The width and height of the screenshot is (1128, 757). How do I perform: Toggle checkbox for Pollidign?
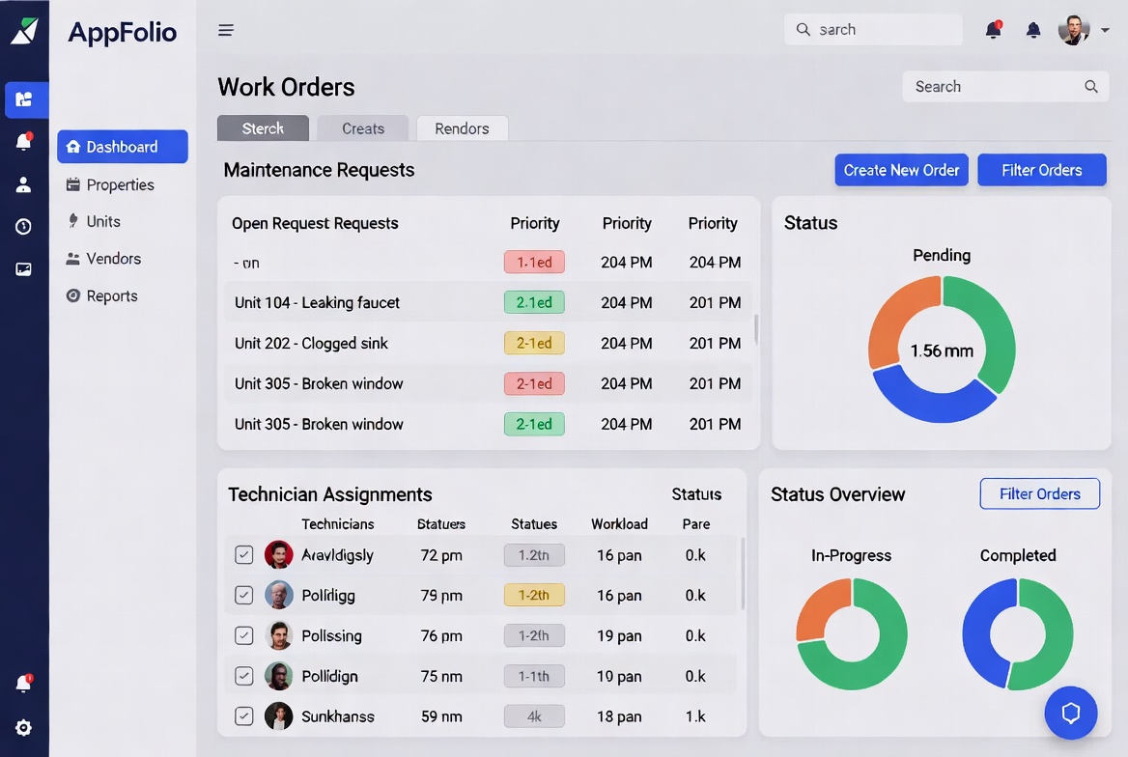(244, 676)
